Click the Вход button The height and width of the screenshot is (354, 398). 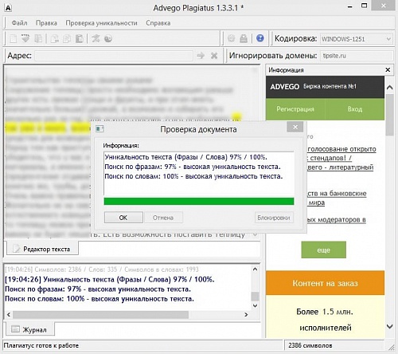[x=355, y=109]
